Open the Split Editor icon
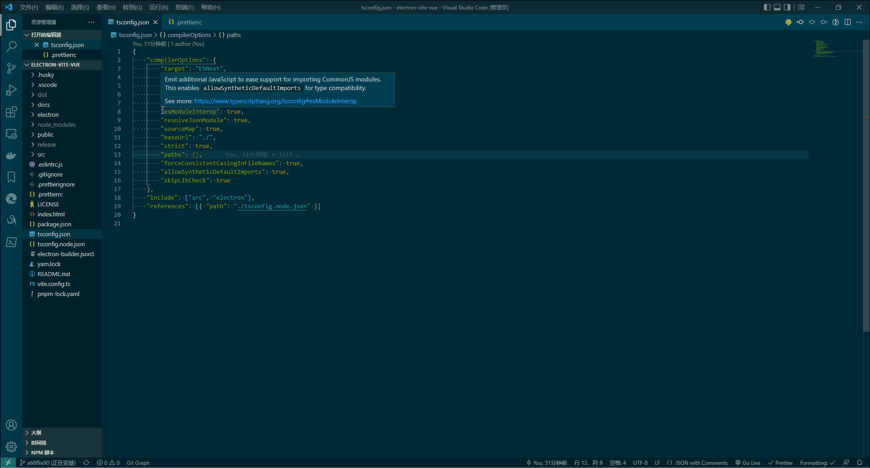This screenshot has width=870, height=468. [x=847, y=22]
